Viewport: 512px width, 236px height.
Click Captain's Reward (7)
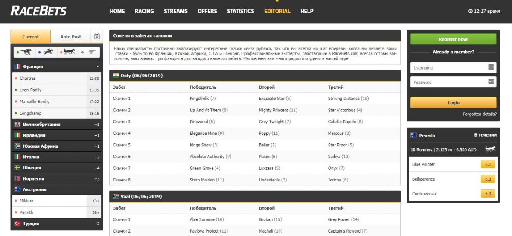coord(348,231)
